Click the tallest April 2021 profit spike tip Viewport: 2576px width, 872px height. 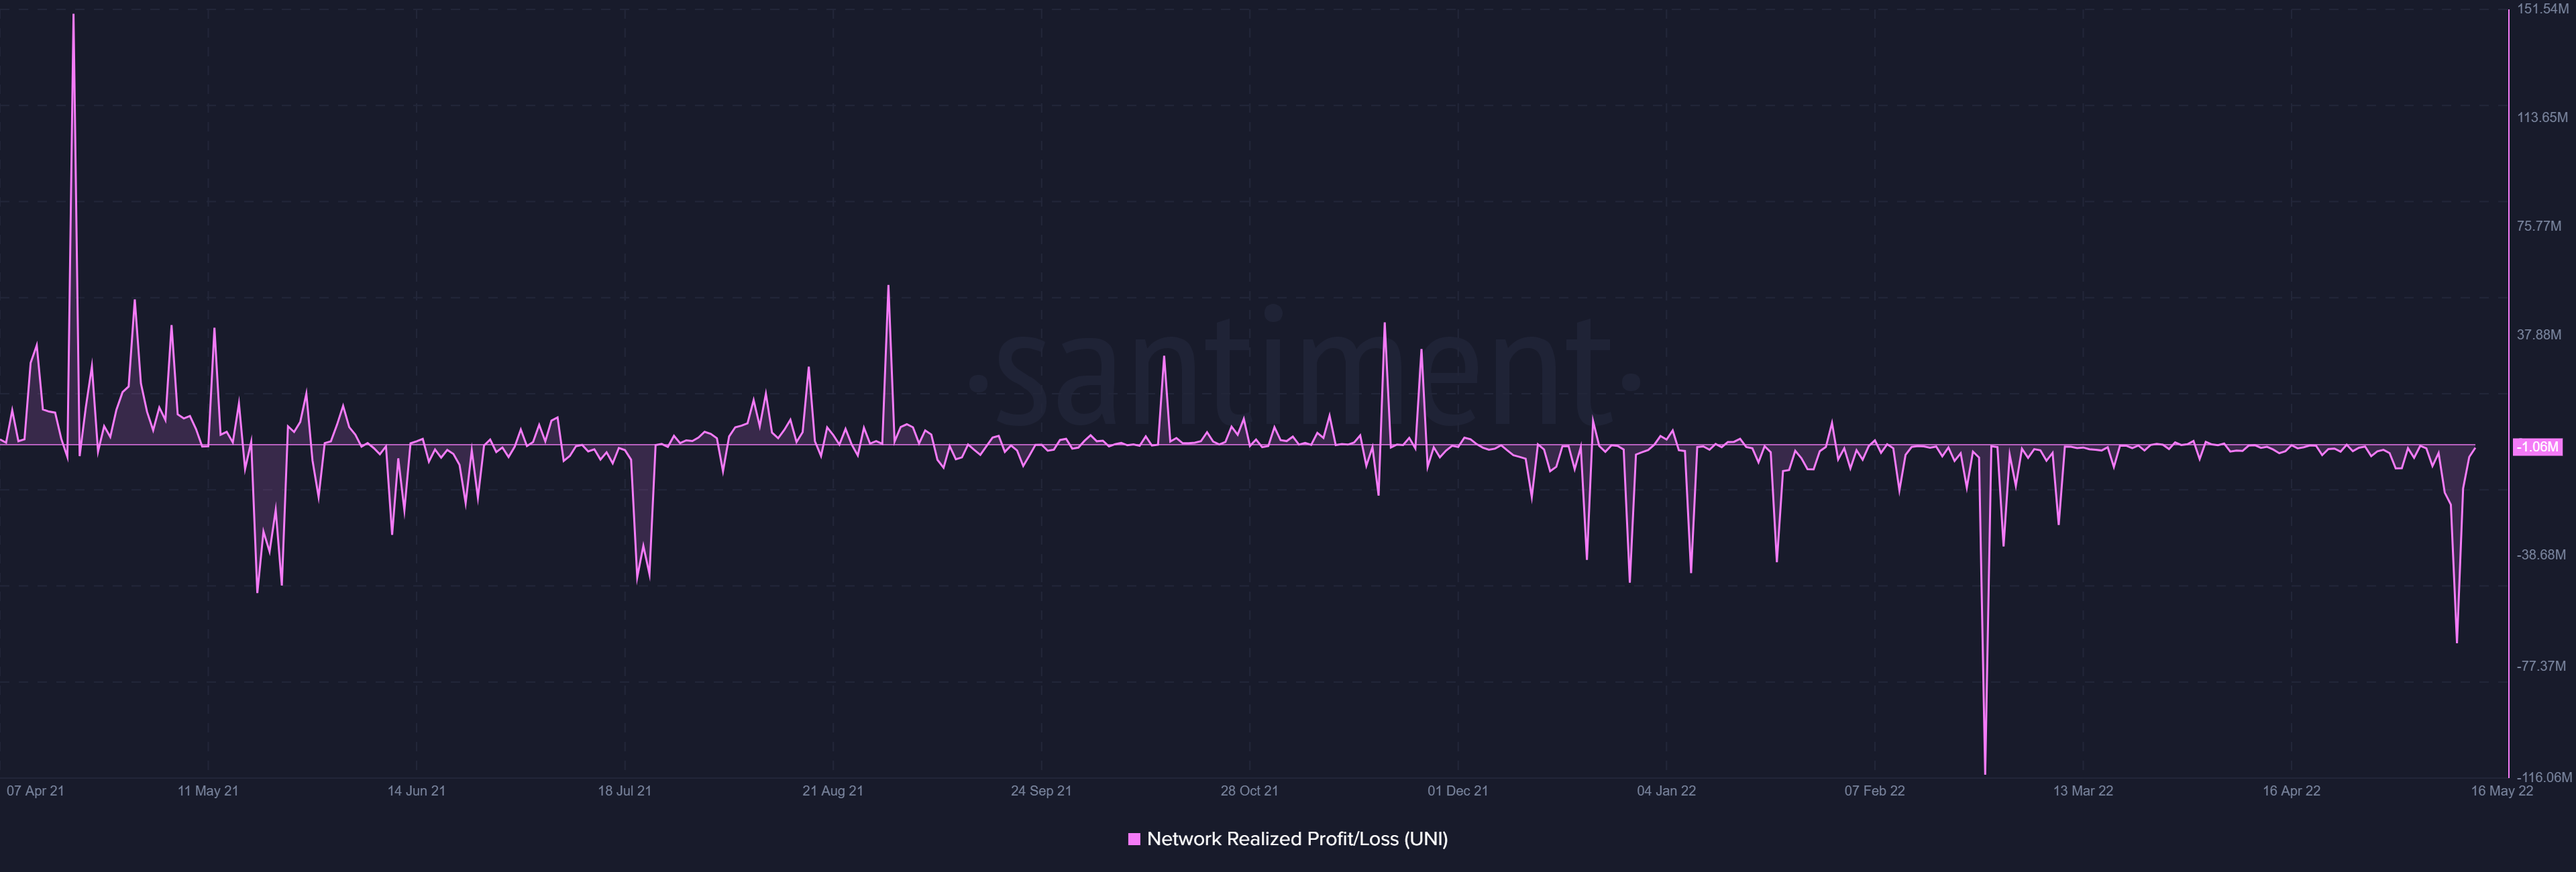tap(73, 16)
